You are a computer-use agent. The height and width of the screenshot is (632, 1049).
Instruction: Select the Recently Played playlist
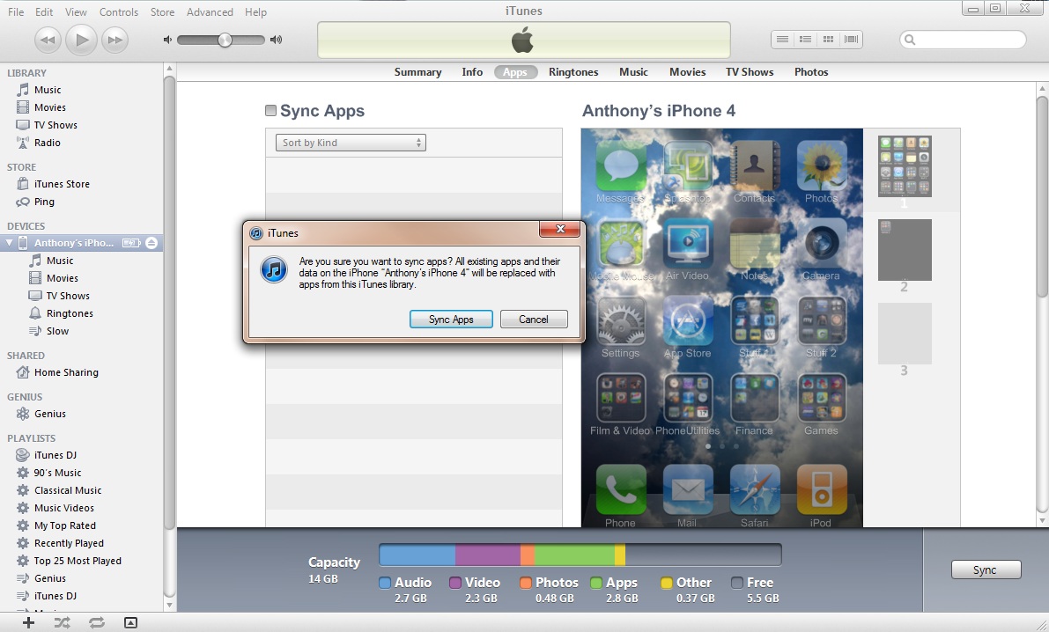(69, 543)
